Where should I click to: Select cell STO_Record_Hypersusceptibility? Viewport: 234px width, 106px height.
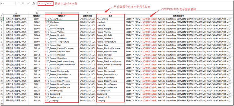[x=62, y=65]
